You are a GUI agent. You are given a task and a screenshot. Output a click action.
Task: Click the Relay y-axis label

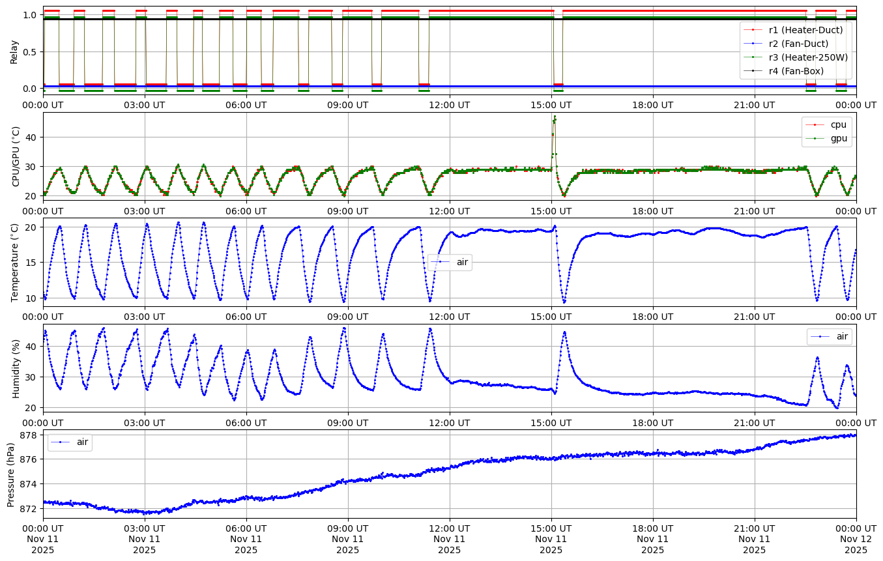(14, 51)
